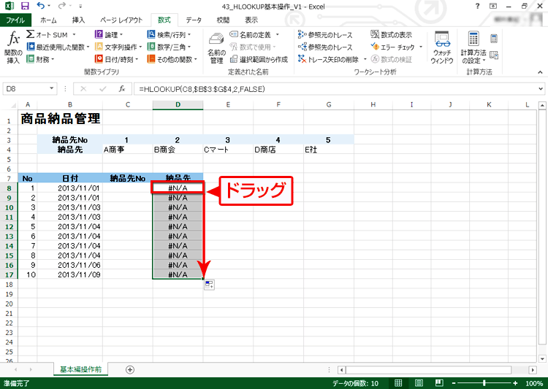Screen dimensions: 548x389
Task: Click cell containing A商事
Action: coord(128,150)
